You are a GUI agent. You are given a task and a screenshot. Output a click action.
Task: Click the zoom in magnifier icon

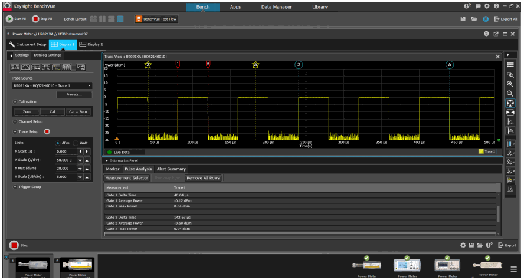510,84
